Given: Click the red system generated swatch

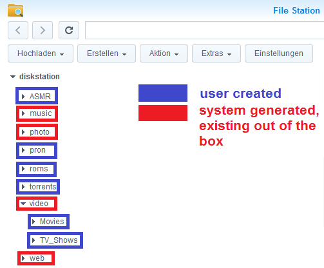Looking at the screenshot, I should pos(163,113).
